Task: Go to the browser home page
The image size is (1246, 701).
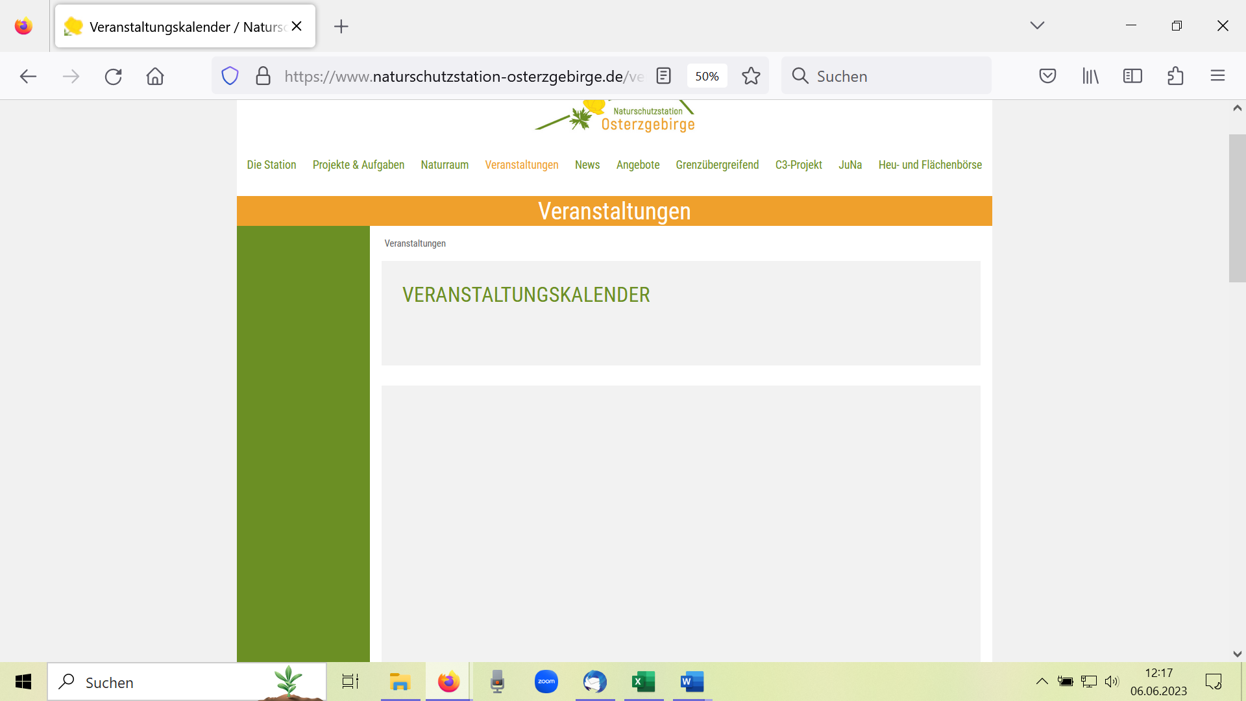Action: 155,77
